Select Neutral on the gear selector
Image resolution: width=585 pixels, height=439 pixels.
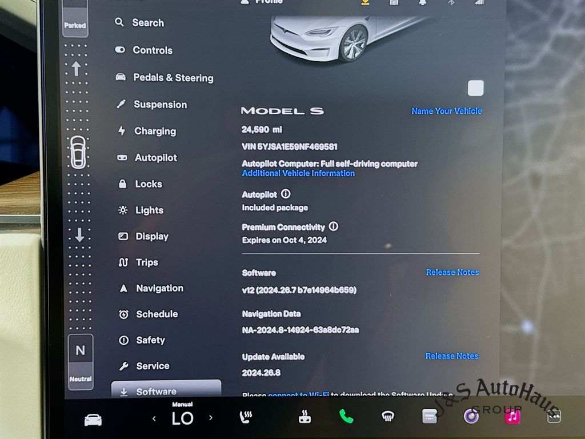pyautogui.click(x=81, y=360)
